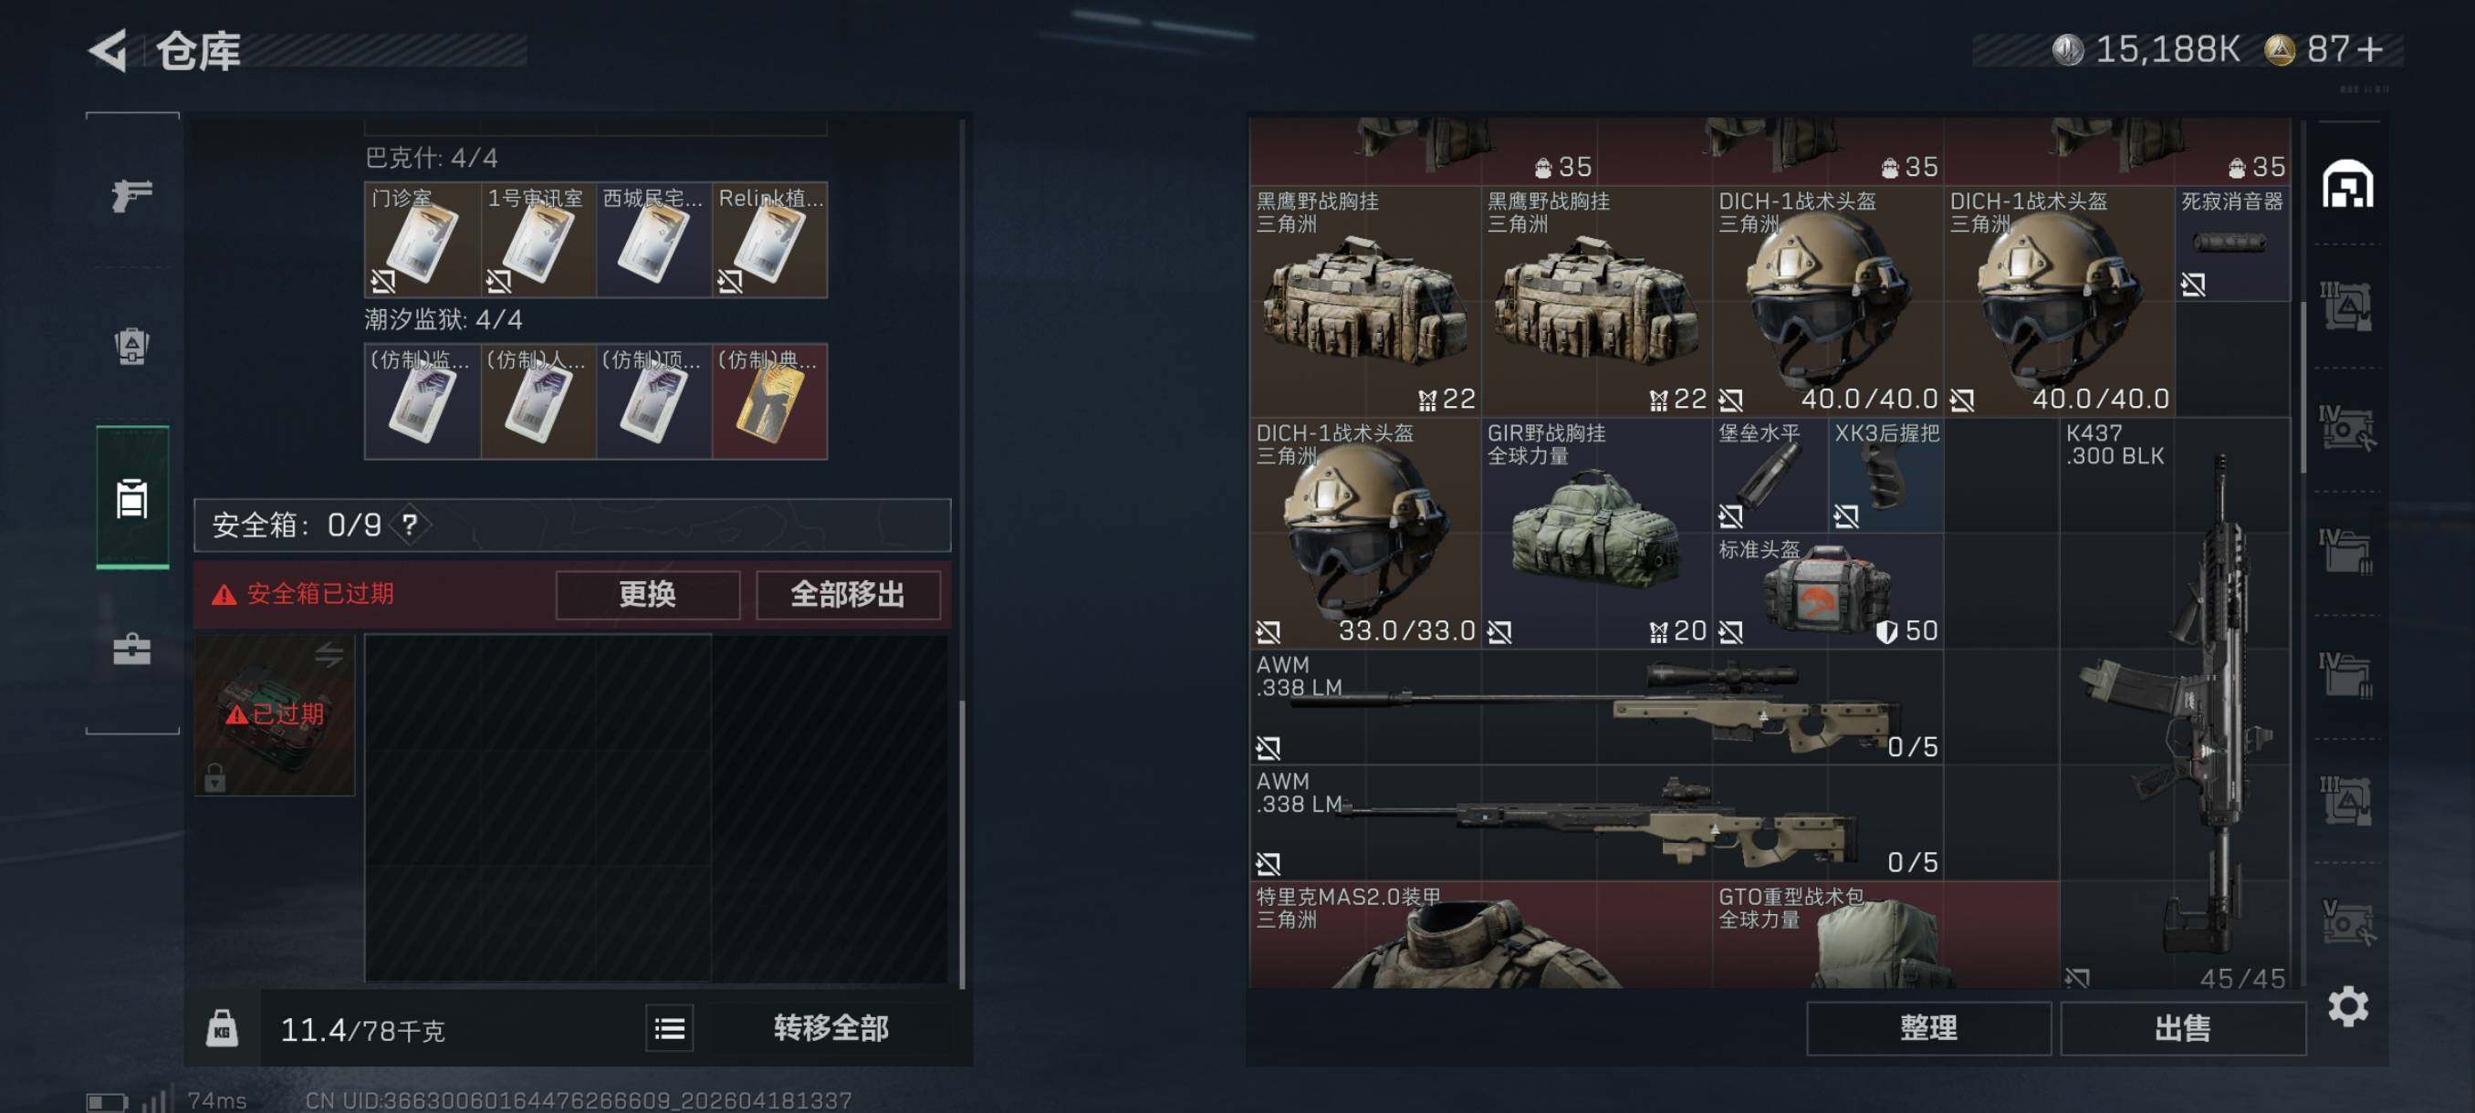This screenshot has width=2475, height=1113.
Task: Open the settings gear icon
Action: point(2347,1005)
